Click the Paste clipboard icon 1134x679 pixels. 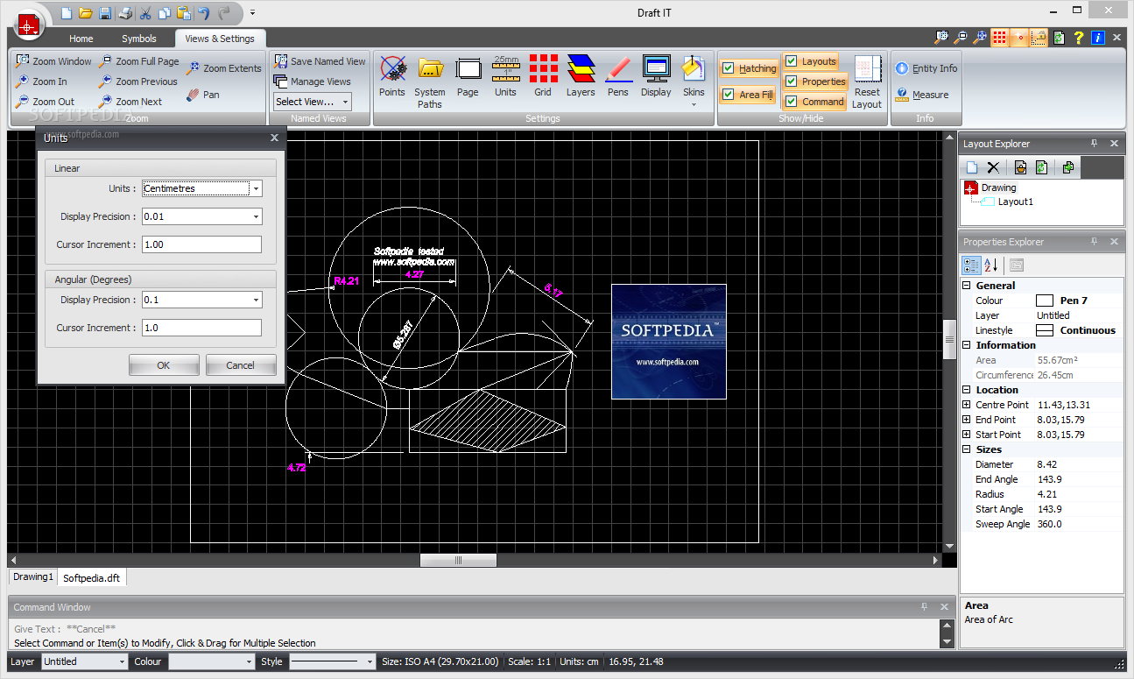point(184,13)
